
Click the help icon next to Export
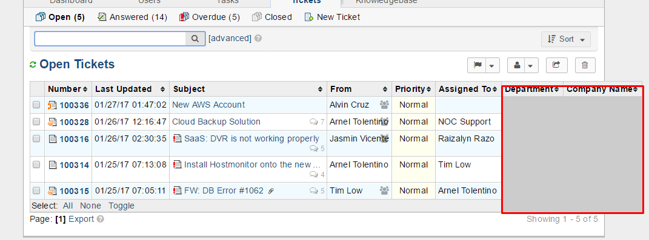[x=100, y=219]
